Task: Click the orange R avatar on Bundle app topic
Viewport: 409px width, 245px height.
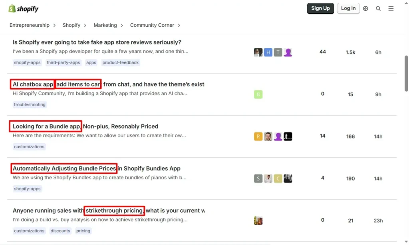Action: pyautogui.click(x=258, y=137)
